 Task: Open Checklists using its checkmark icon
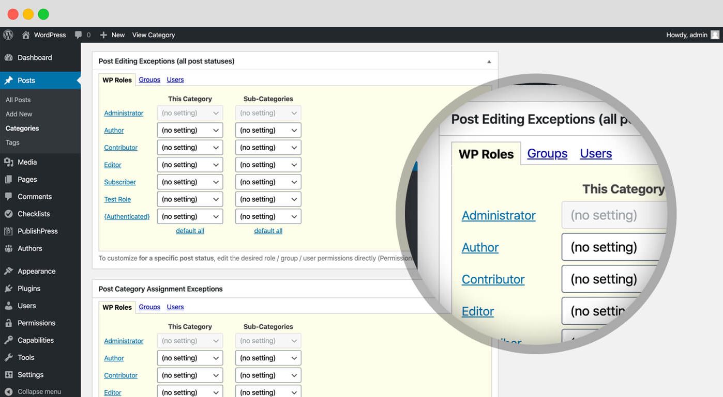[9, 214]
